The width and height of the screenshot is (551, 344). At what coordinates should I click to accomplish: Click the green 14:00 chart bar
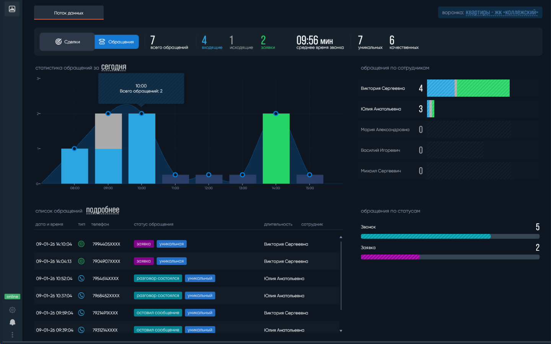[x=276, y=149]
